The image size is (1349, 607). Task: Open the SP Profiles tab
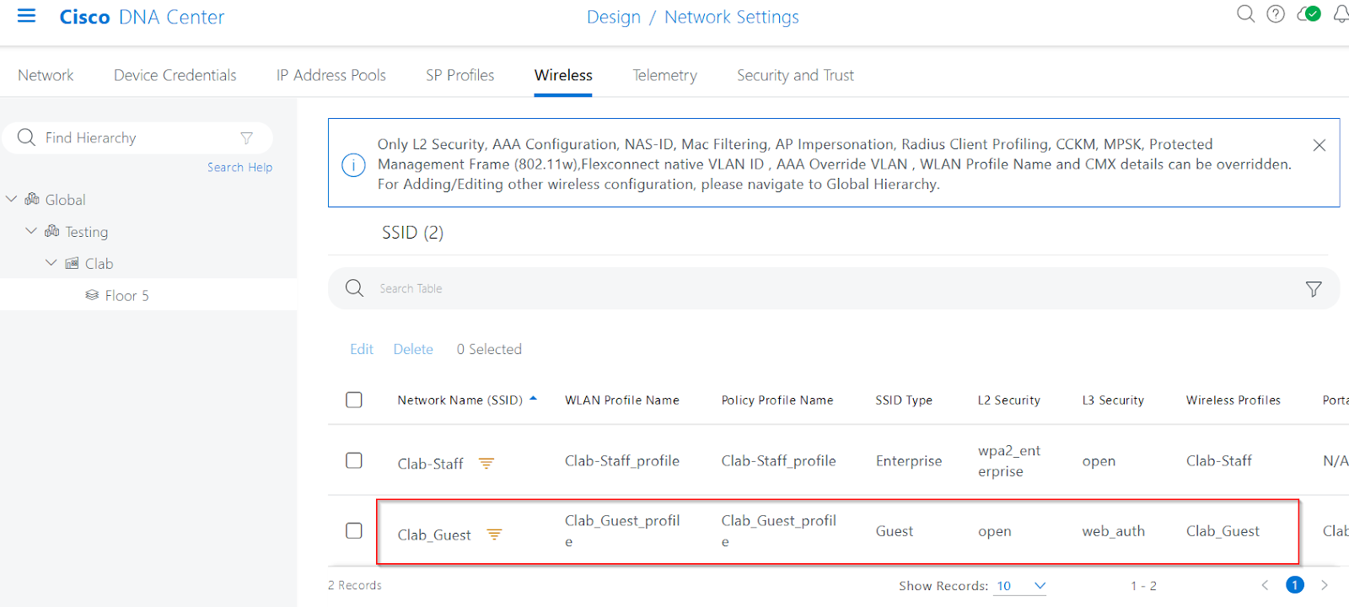click(x=460, y=75)
